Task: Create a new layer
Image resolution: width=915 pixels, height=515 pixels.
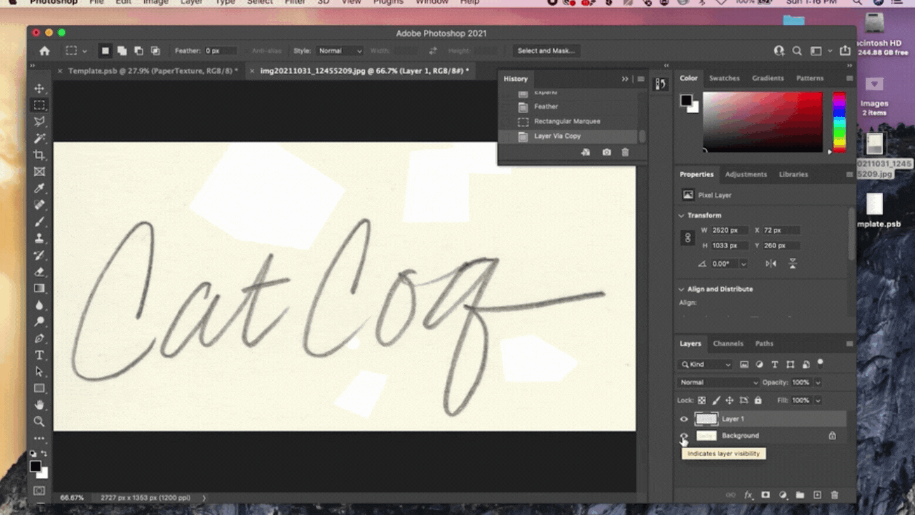Action: (x=817, y=495)
